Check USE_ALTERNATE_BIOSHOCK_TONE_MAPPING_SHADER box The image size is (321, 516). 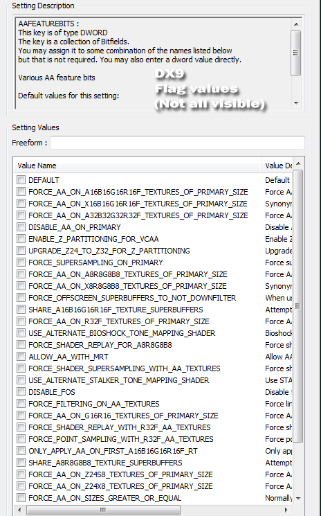(x=21, y=332)
